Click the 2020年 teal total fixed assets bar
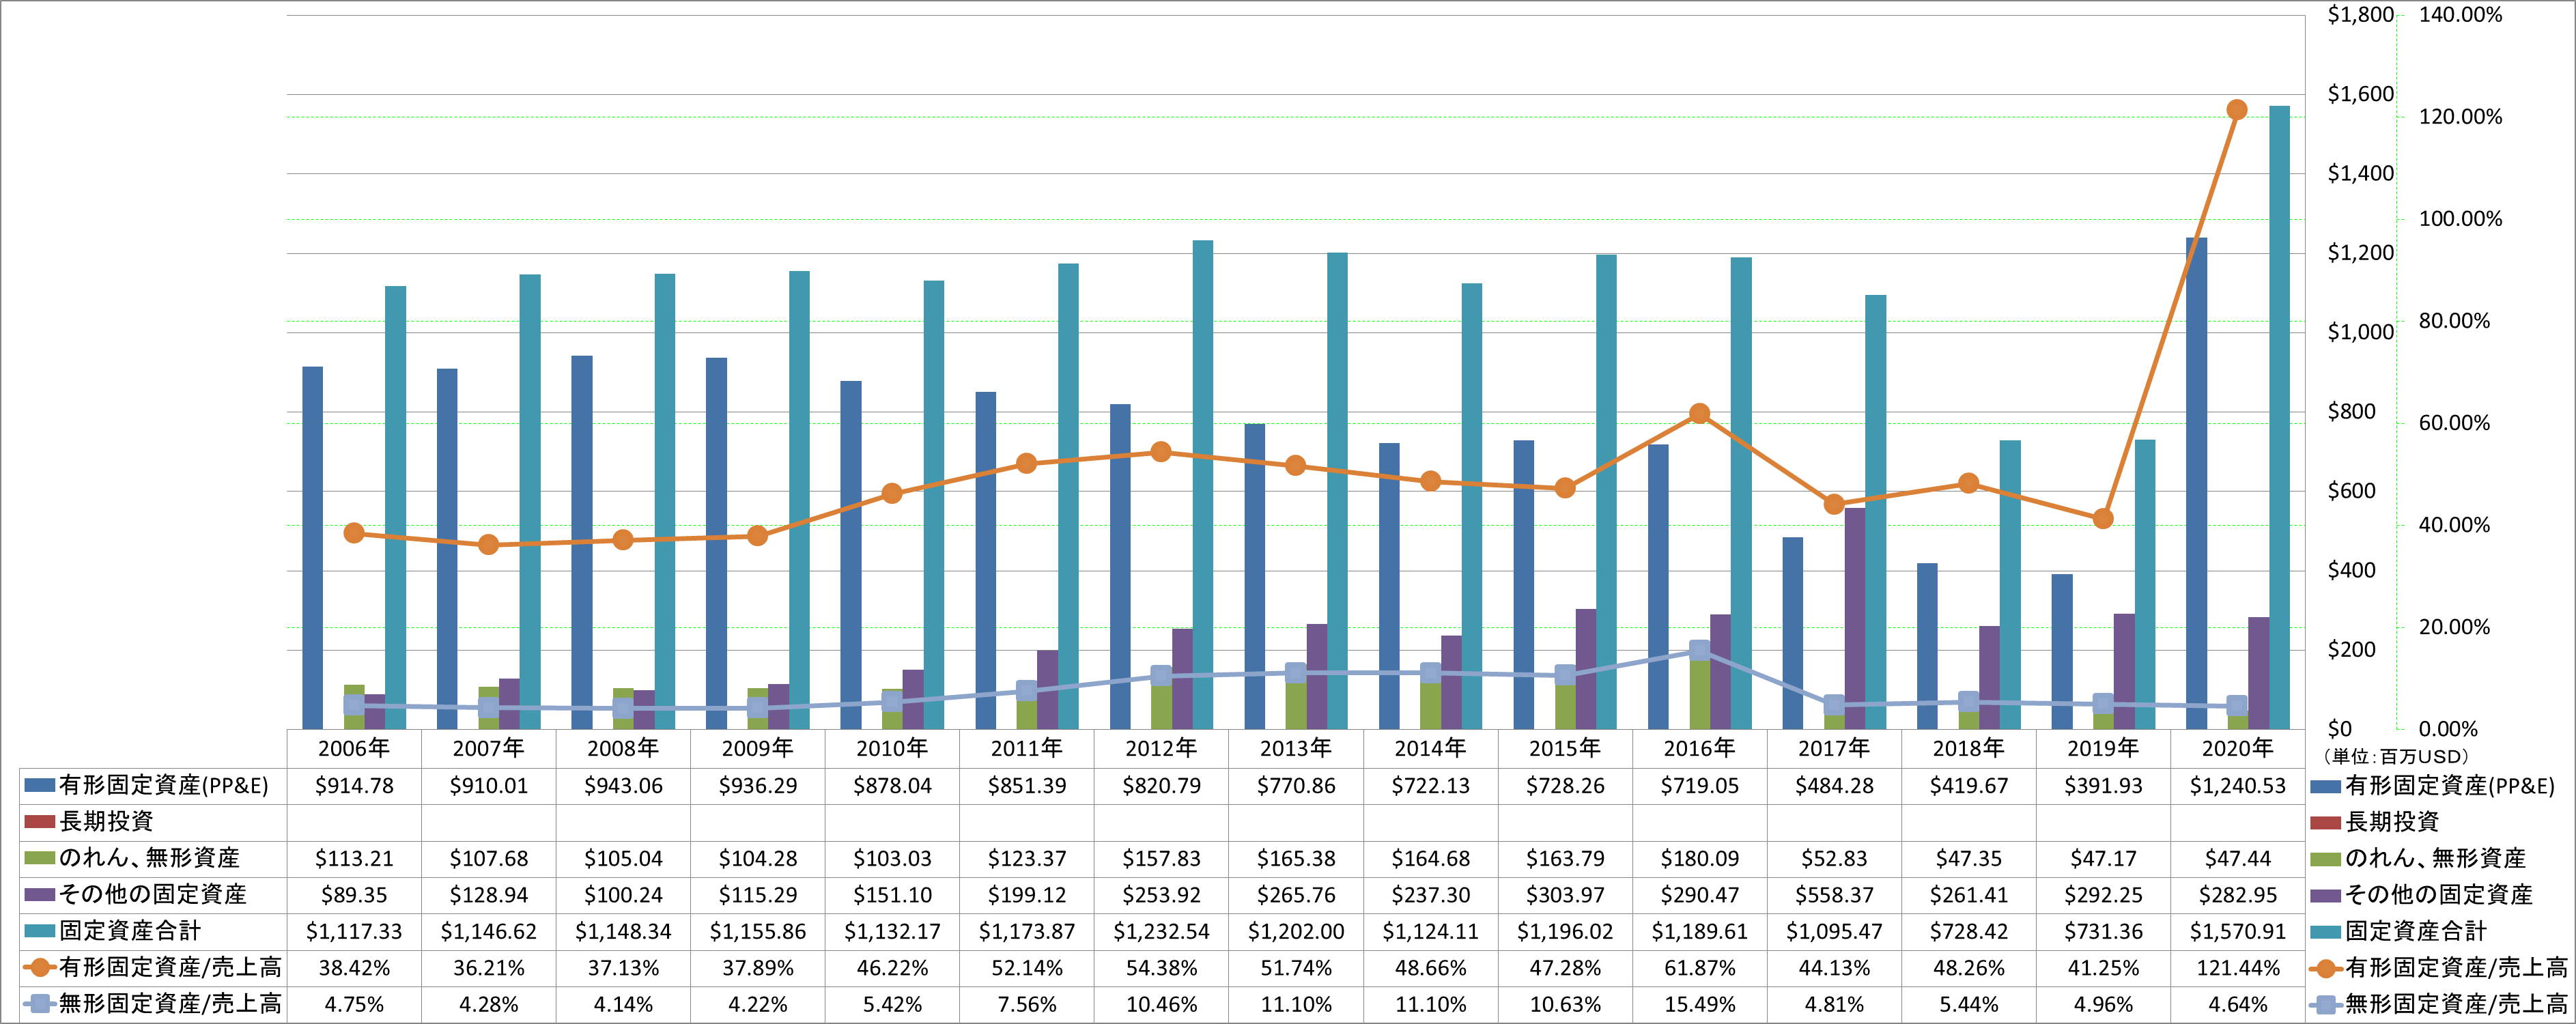Viewport: 2576px width, 1024px height. [x=2279, y=417]
